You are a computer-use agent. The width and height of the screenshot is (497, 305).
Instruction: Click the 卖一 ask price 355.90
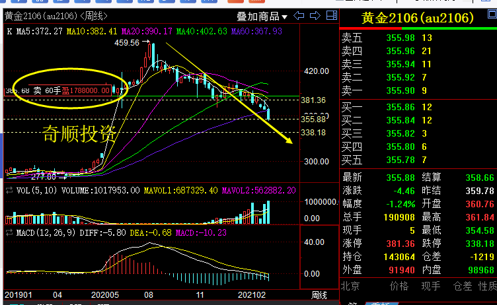[400, 90]
